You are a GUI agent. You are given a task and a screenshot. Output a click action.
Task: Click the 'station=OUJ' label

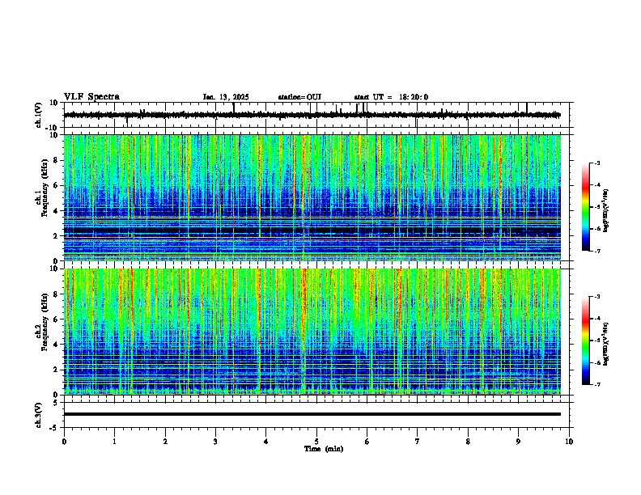pyautogui.click(x=299, y=97)
